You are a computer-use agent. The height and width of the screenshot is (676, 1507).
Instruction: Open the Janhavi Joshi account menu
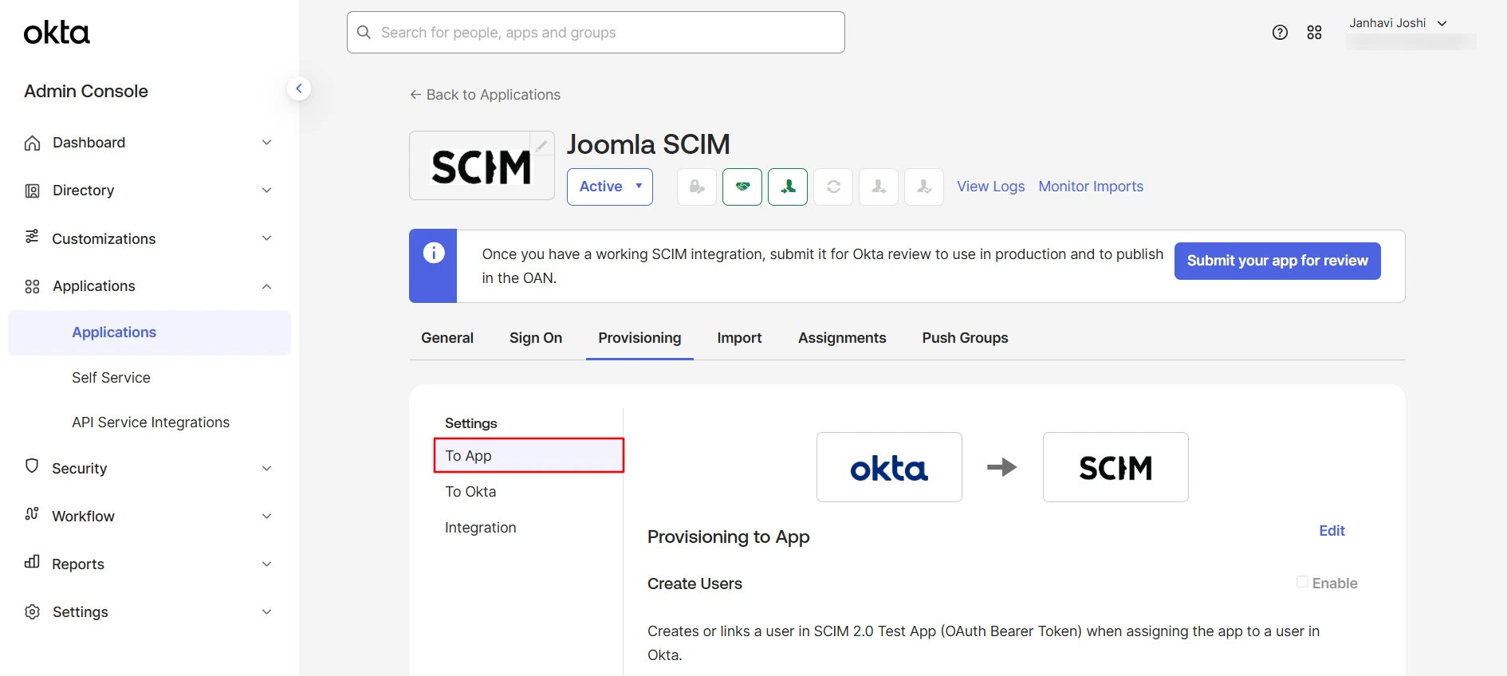1398,23
